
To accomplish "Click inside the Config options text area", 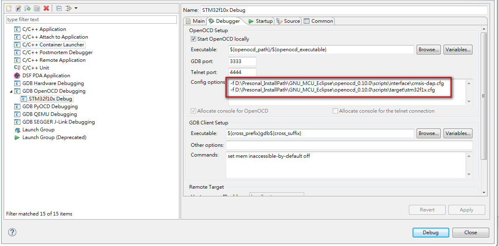I will (347, 92).
